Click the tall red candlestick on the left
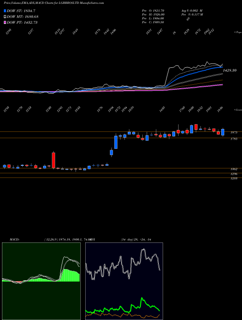The image size is (242, 320). 54,160
